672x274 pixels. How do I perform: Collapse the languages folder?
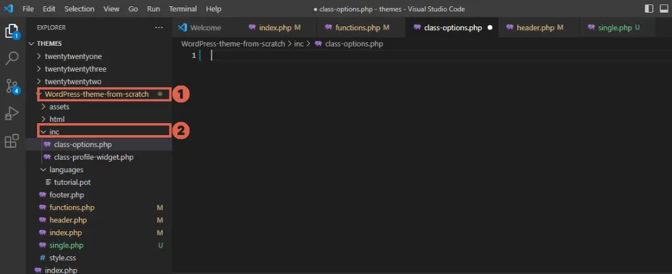99,170
